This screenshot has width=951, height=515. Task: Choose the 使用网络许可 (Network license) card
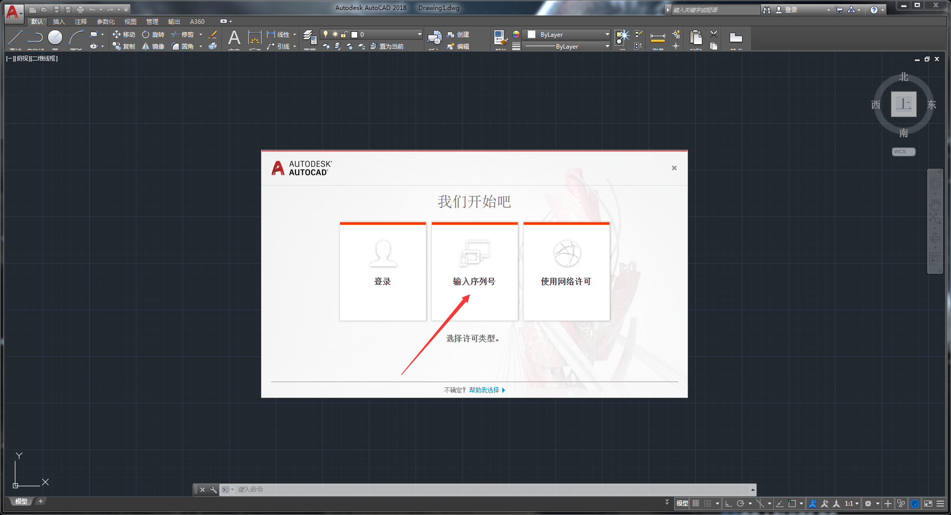tap(566, 271)
